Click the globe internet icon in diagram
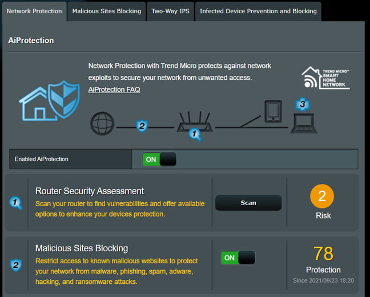The width and height of the screenshot is (370, 297). point(102,124)
